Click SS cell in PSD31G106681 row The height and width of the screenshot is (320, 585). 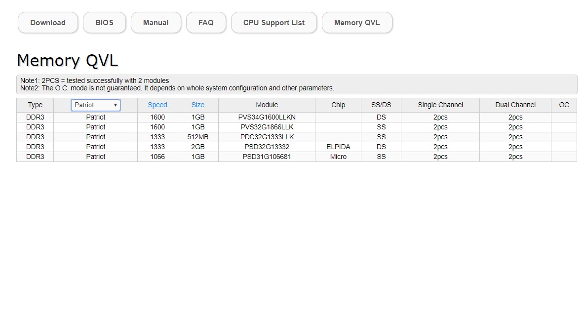381,157
